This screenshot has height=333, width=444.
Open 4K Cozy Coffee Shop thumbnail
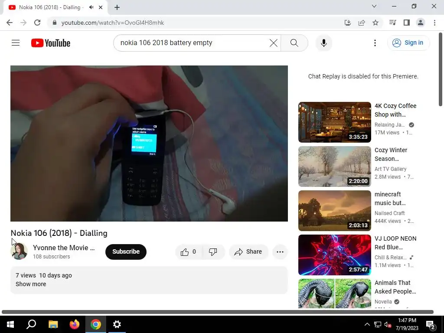coord(334,122)
